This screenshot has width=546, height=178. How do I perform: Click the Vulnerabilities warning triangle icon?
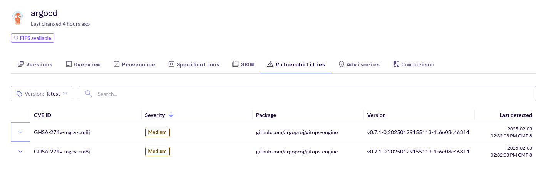pos(270,64)
